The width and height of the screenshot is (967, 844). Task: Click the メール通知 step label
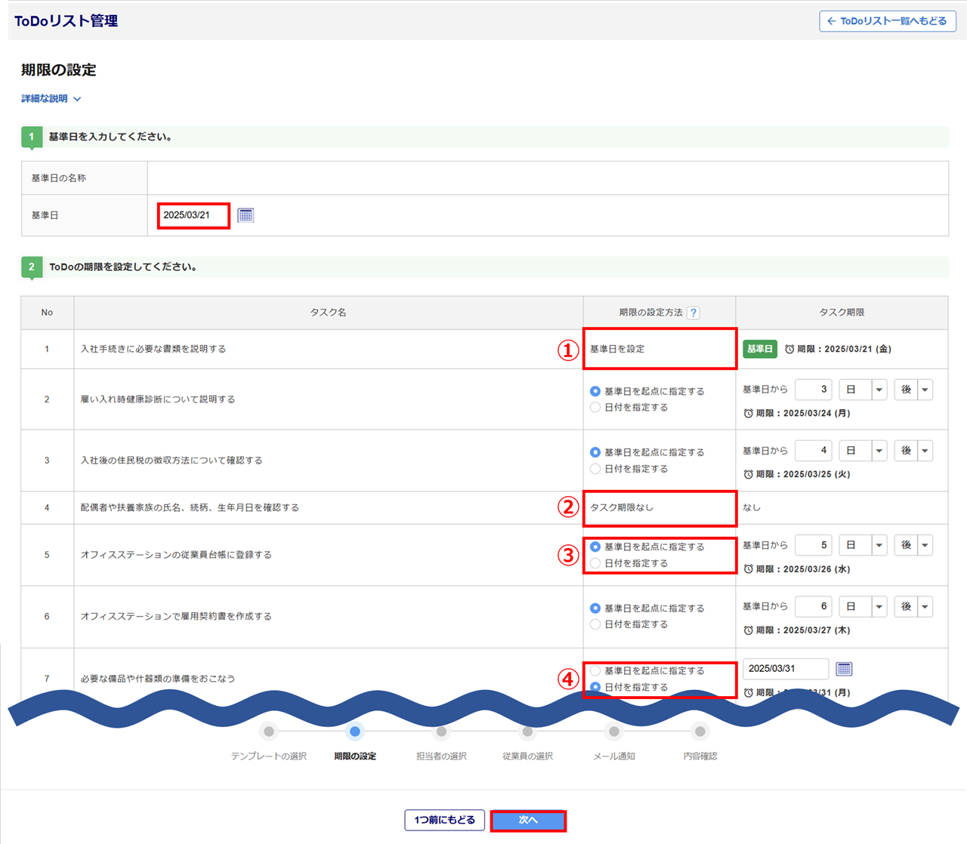point(613,756)
